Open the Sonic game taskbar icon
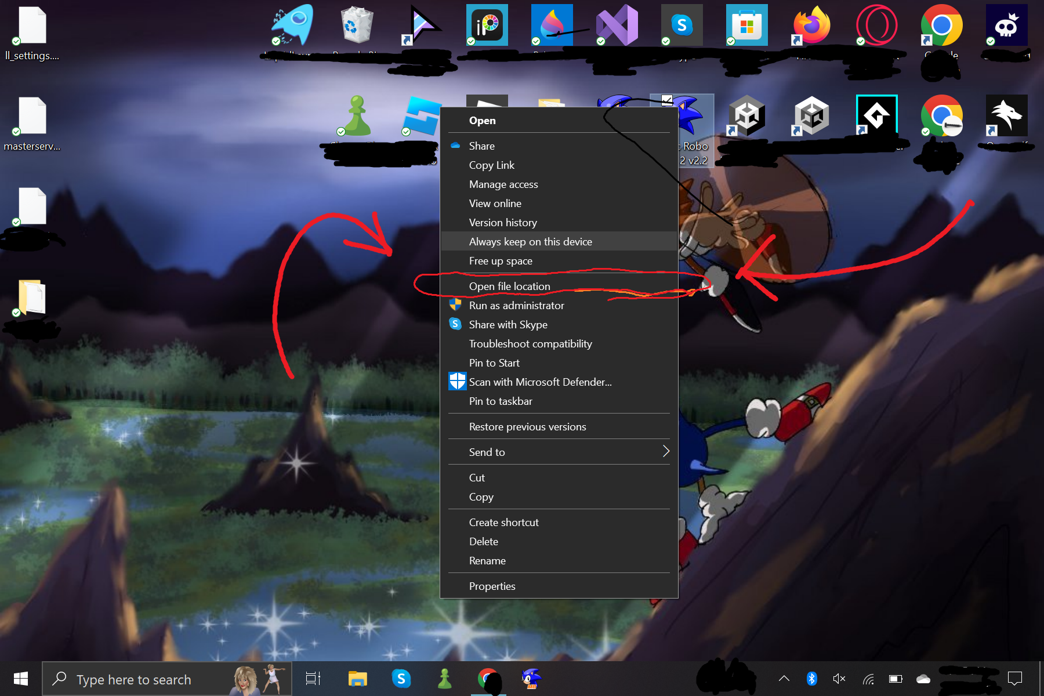 coord(531,679)
